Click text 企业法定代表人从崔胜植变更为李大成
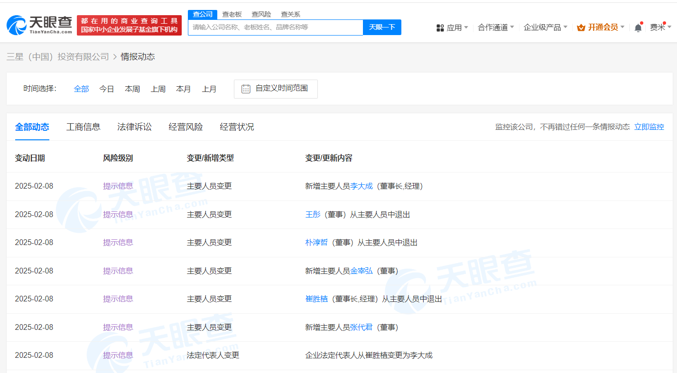The height and width of the screenshot is (373, 677). coord(369,355)
